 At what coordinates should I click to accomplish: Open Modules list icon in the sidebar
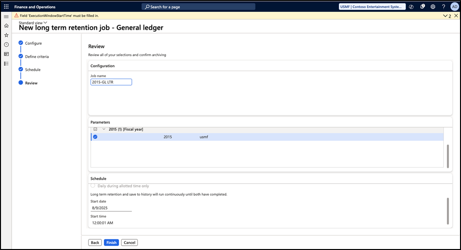tap(6, 63)
